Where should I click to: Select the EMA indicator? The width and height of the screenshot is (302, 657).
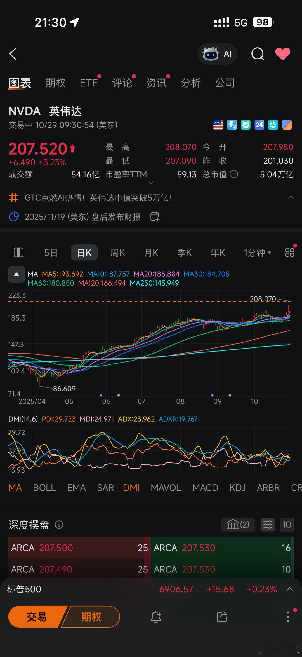tap(76, 488)
